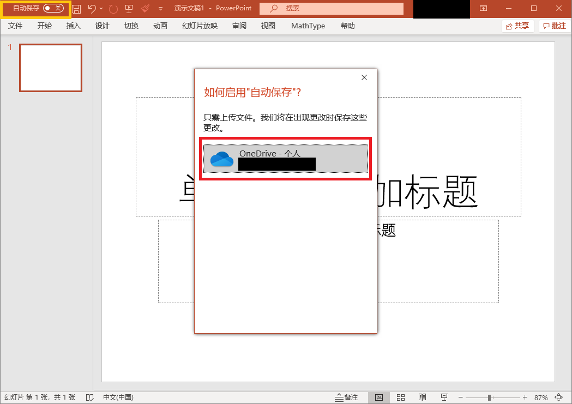Click the Save floppy disk icon
The width and height of the screenshot is (572, 404).
(76, 9)
